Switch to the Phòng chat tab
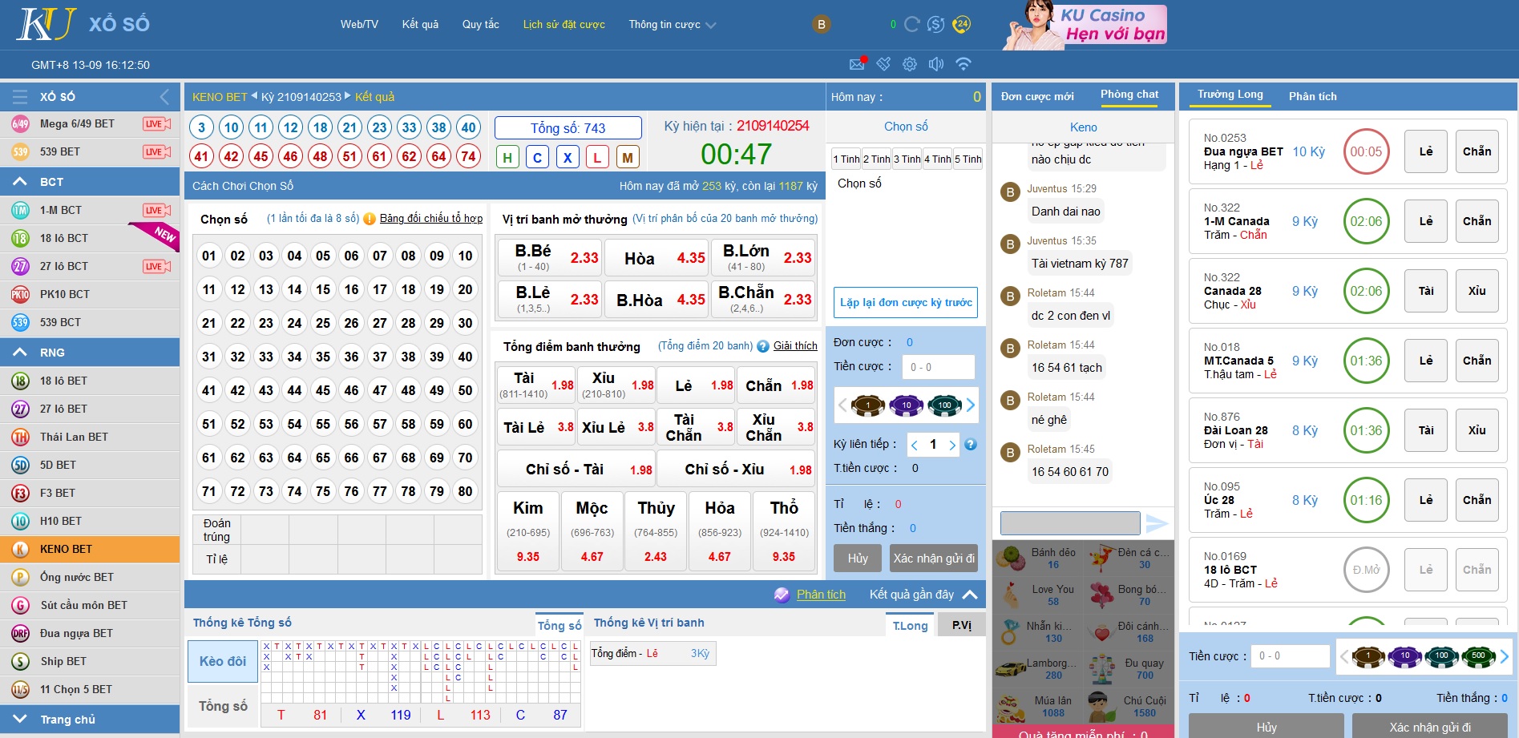This screenshot has height=738, width=1519. pyautogui.click(x=1129, y=95)
